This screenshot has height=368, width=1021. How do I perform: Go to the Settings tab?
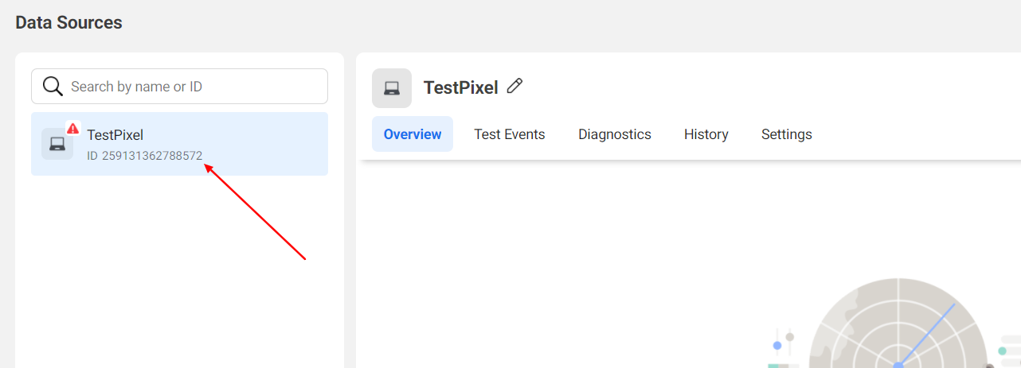pyautogui.click(x=787, y=134)
